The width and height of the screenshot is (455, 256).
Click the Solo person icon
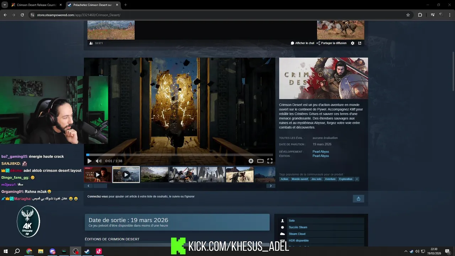click(283, 221)
